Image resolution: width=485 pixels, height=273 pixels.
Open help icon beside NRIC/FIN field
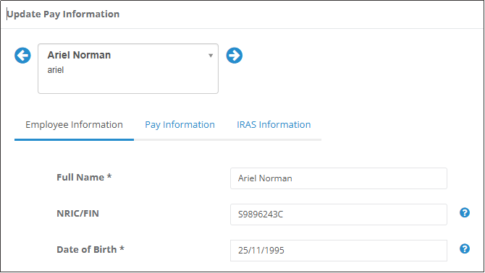[x=465, y=212]
